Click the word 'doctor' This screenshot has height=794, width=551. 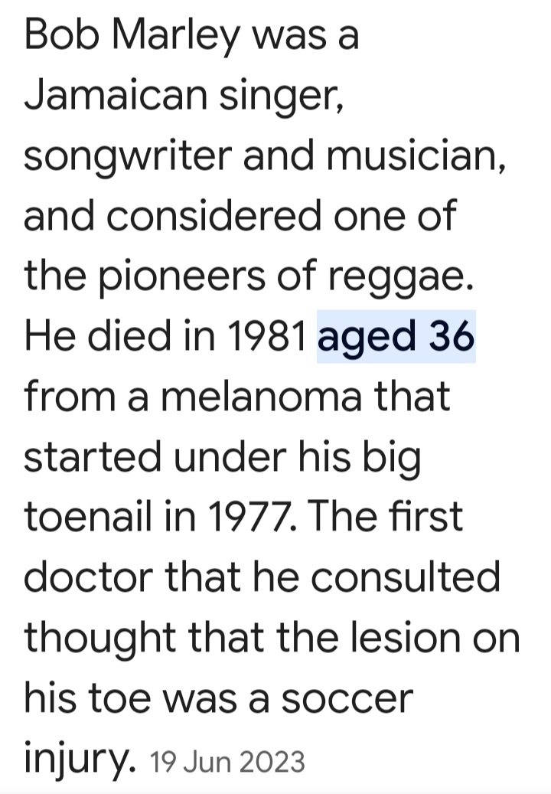click(89, 577)
